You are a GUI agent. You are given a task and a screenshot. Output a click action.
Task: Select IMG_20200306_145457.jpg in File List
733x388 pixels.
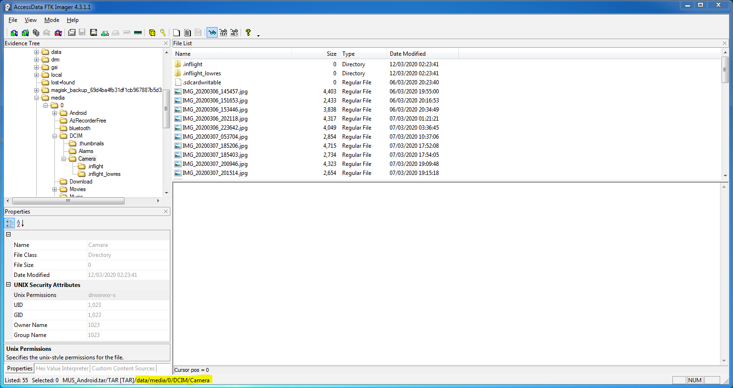pos(215,92)
